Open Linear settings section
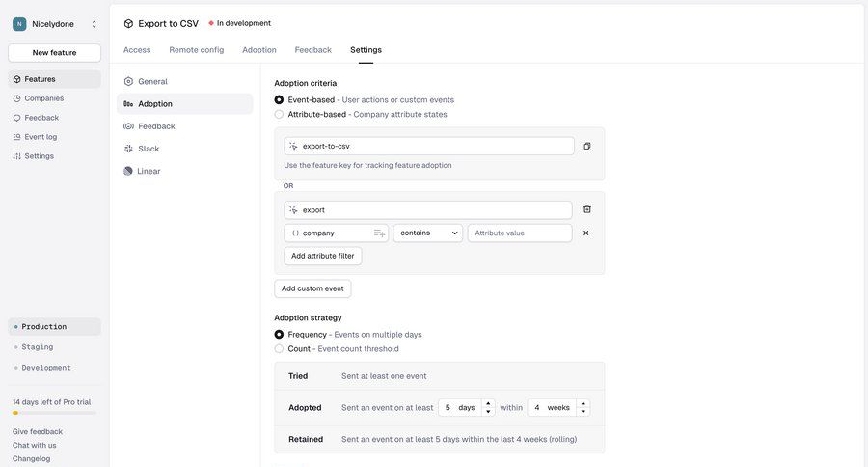Screen dimensions: 868x467 (x=185, y=171)
